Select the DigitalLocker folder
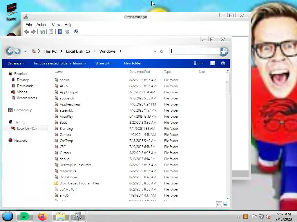The height and width of the screenshot is (222, 297). [x=69, y=177]
